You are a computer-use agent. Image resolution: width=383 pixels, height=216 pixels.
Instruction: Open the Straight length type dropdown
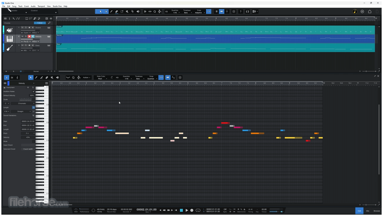[21, 111]
